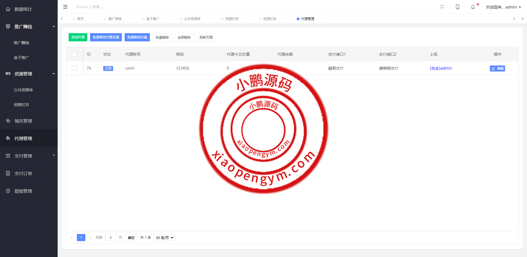This screenshot has height=257, width=527.
Task: Click the fullscreen icon in the top bar
Action: (x=442, y=7)
